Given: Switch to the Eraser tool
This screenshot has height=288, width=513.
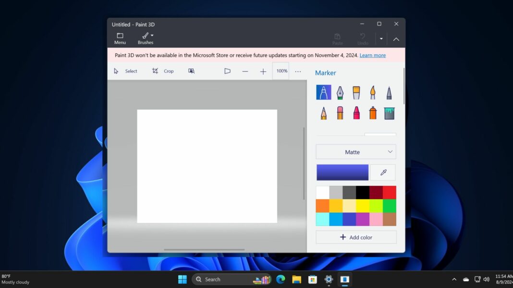Looking at the screenshot, I should point(340,113).
